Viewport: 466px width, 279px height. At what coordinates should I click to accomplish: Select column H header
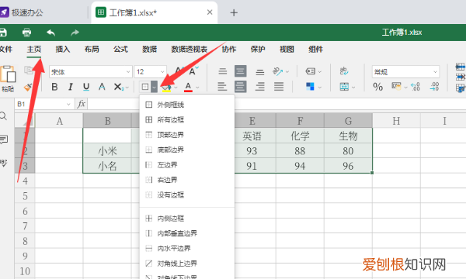click(x=396, y=121)
